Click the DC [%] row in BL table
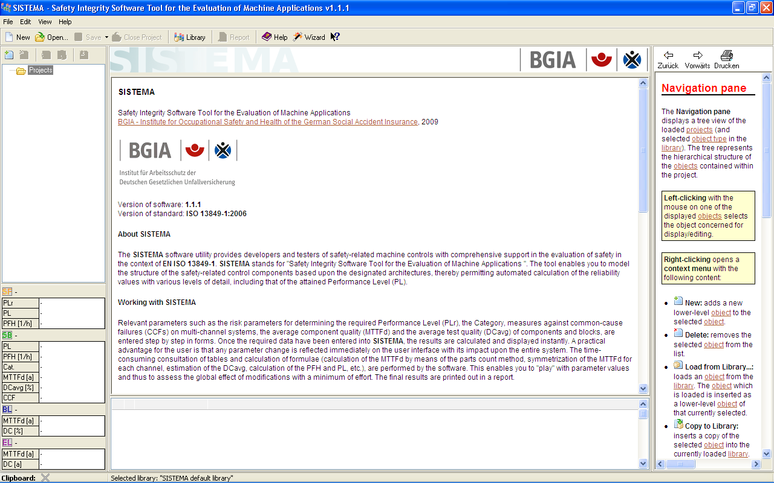 tap(53, 431)
